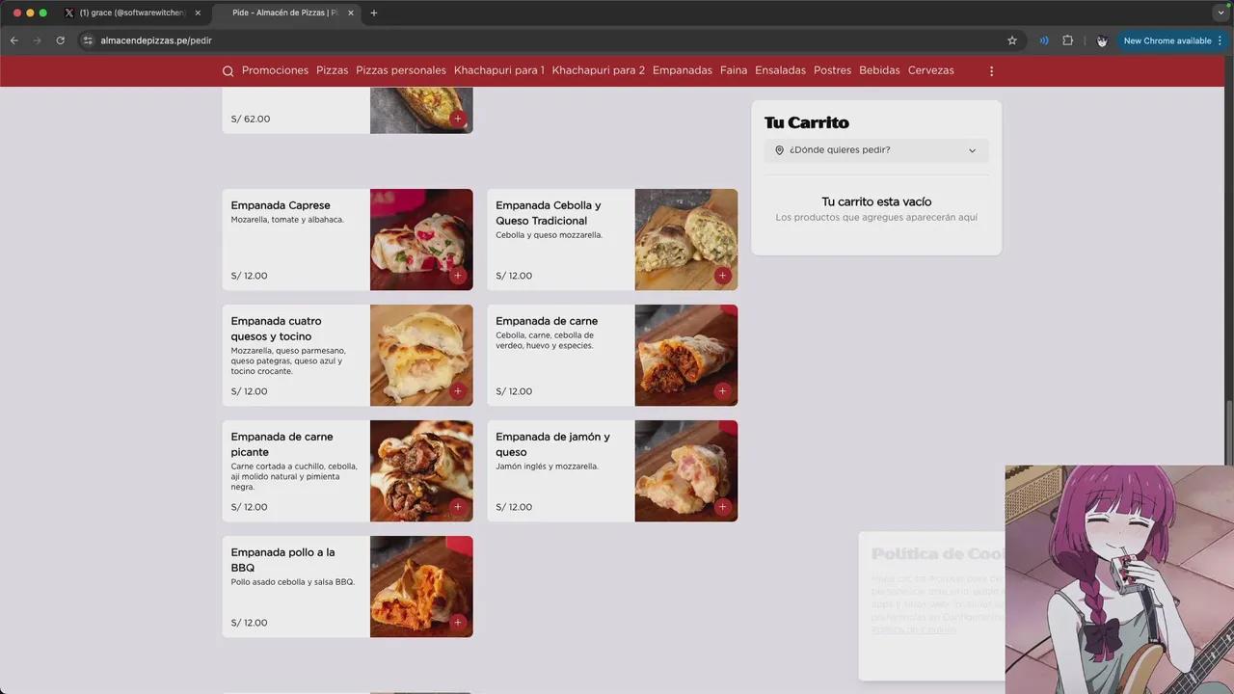Image resolution: width=1234 pixels, height=694 pixels.
Task: Open the menu search magnifier icon
Action: click(228, 71)
